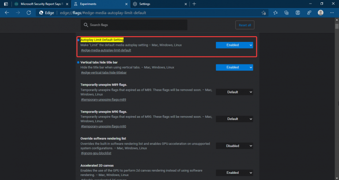Open the Edge Settings and more menu
The width and height of the screenshot is (339, 180).
[332, 12]
